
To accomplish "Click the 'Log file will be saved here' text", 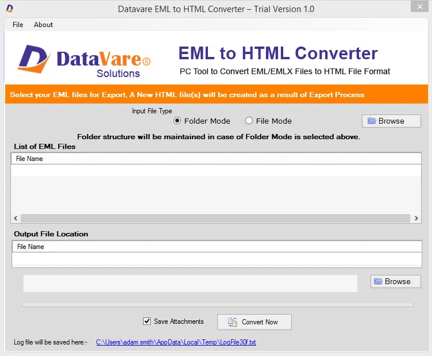I will coord(51,342).
